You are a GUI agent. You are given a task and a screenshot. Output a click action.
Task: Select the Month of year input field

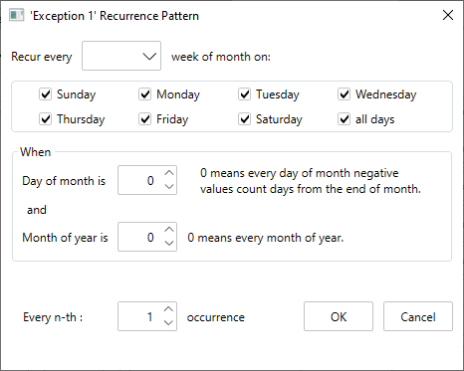click(x=141, y=237)
